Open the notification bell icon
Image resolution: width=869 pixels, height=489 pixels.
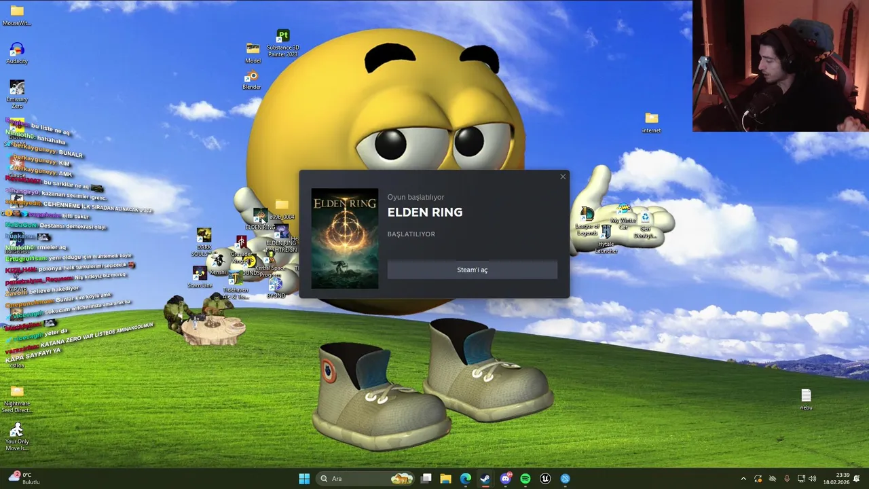[857, 479]
